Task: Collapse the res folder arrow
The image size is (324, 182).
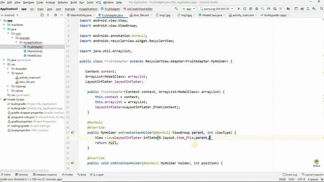Action: click(4, 64)
